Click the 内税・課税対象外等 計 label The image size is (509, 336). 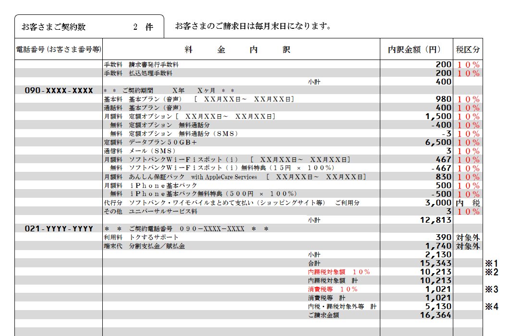pyautogui.click(x=342, y=306)
